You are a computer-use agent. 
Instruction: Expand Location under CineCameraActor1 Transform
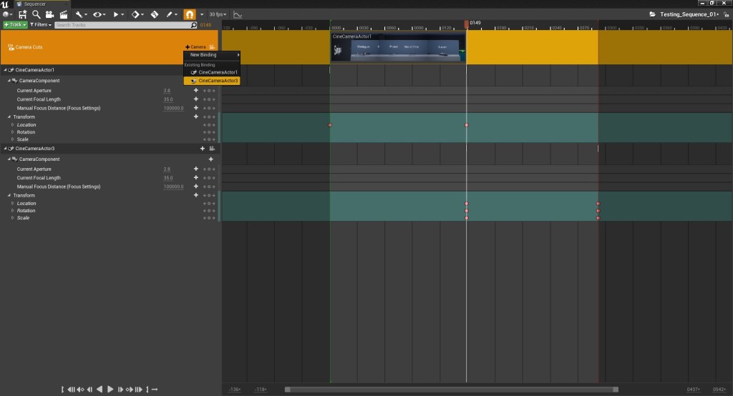[13, 125]
